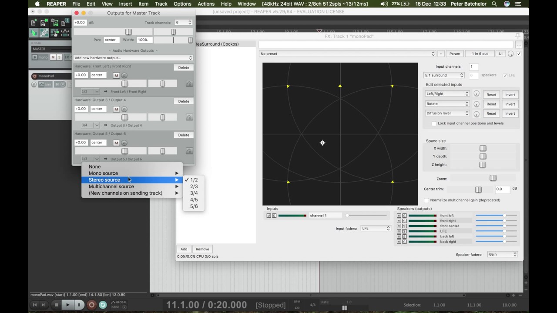Open the 3/4 source channel dropdown

pos(90,125)
